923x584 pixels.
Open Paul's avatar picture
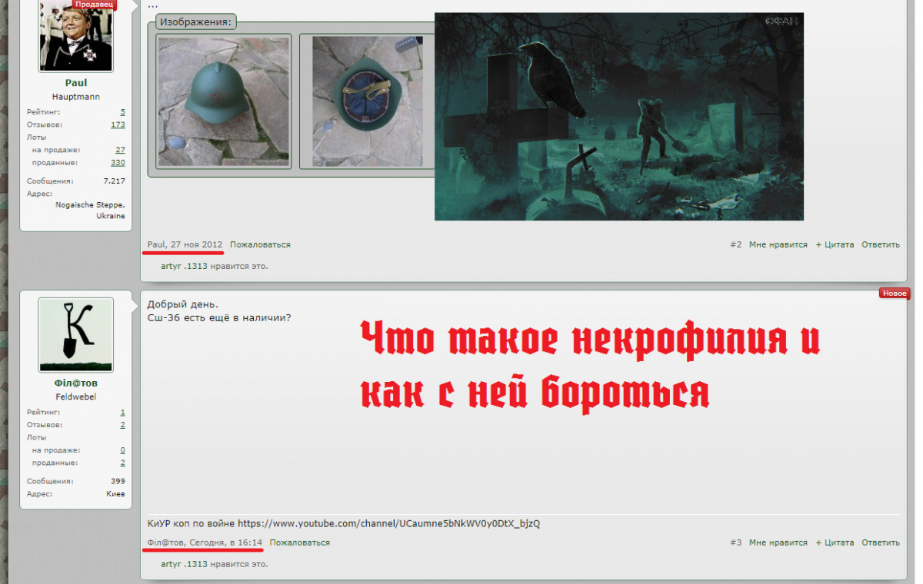[x=75, y=35]
